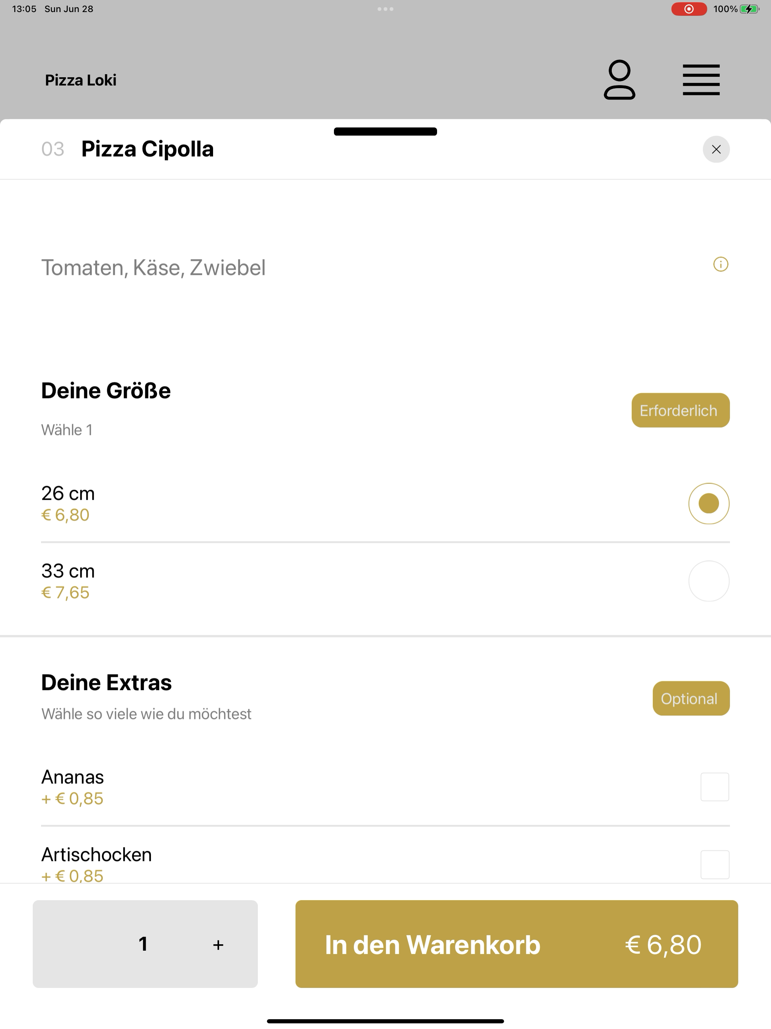Open the hamburger menu

701,80
